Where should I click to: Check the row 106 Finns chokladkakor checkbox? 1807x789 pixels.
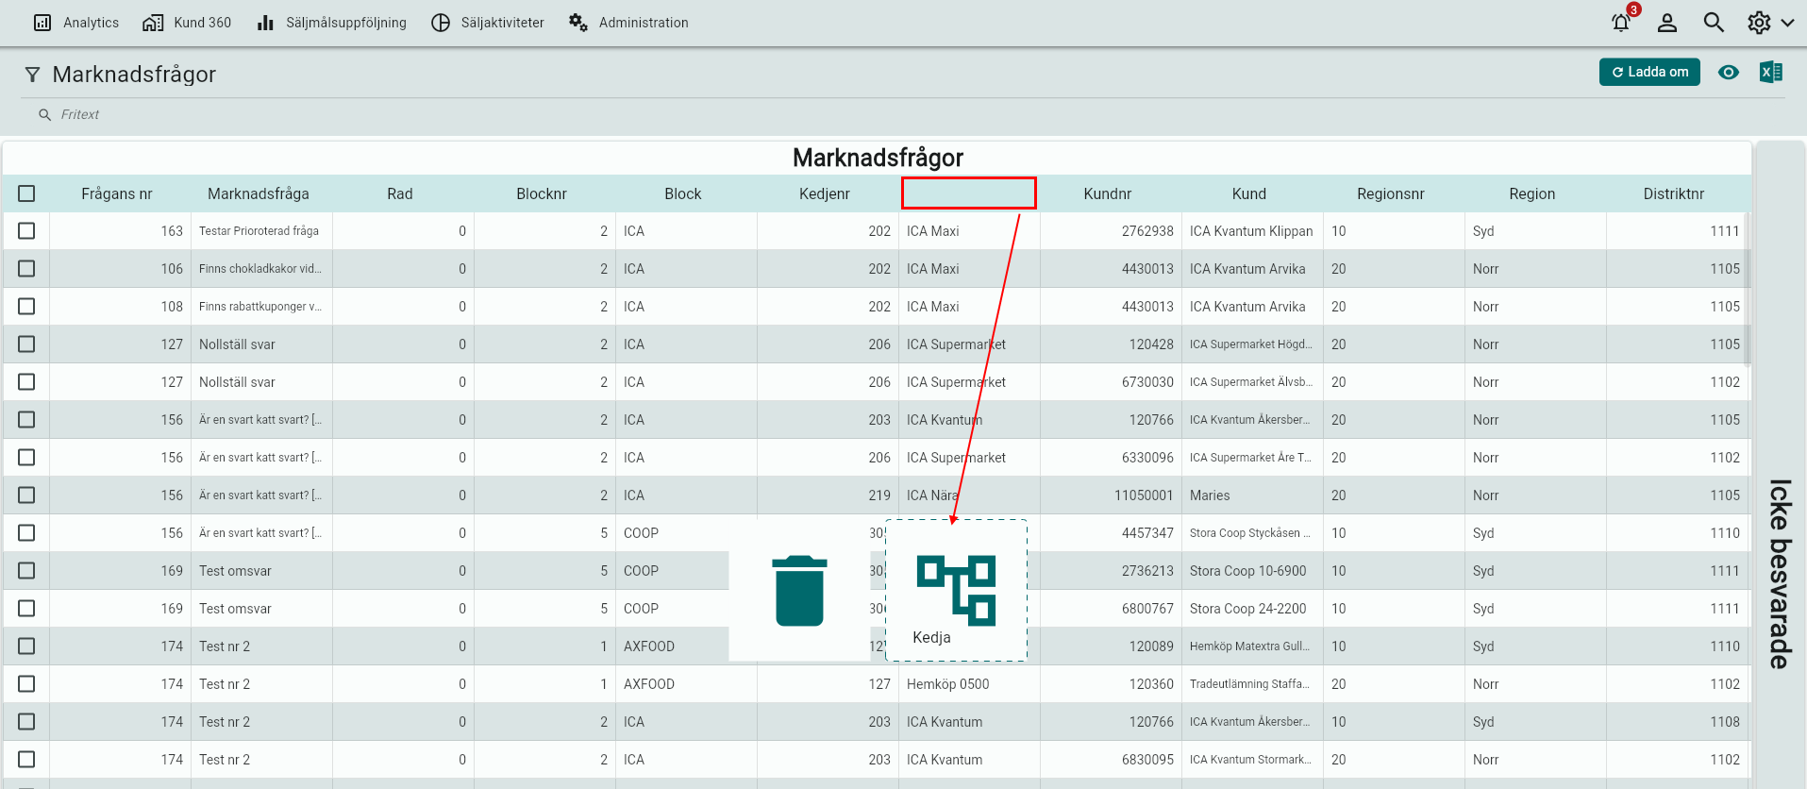coord(26,269)
